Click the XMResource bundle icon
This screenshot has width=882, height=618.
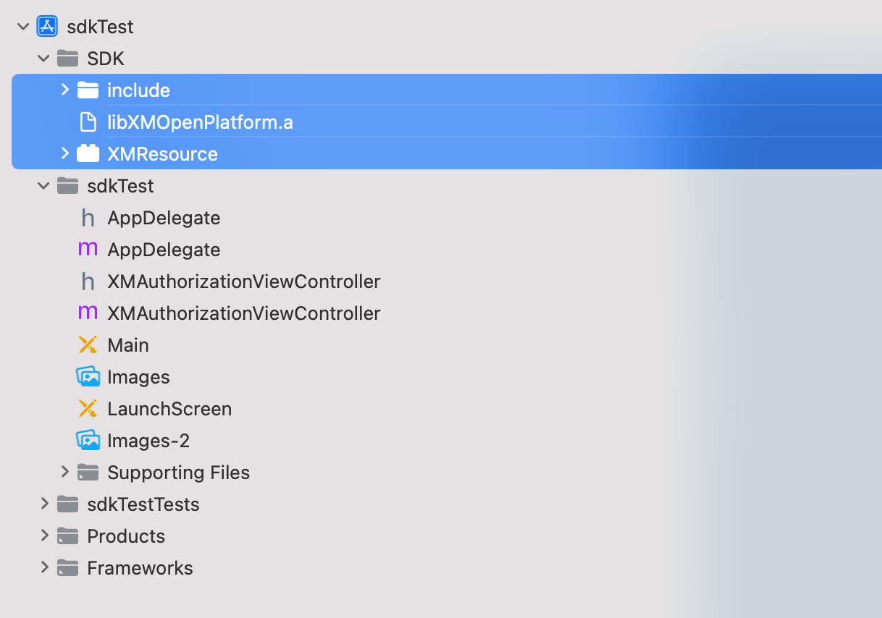point(88,154)
